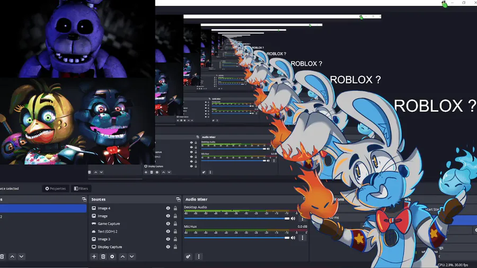Undock the Sources panel with its float icon
The height and width of the screenshot is (268, 477).
[x=178, y=199]
